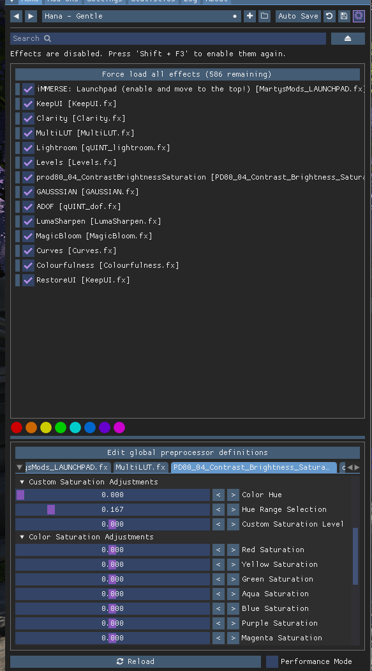Screen dimensions: 372x671
Task: Decrease Magenta Saturation with < button
Action: [218, 638]
